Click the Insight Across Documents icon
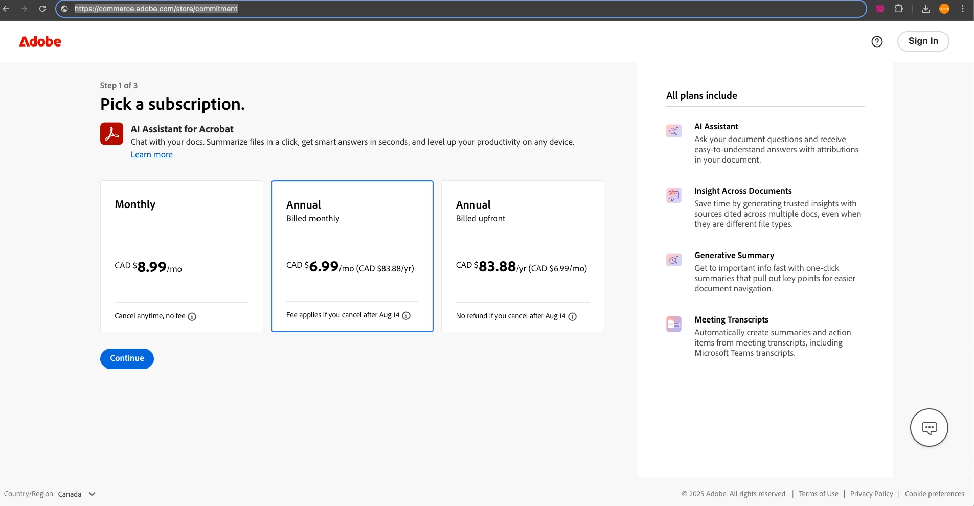Viewport: 974px width, 506px height. point(674,195)
